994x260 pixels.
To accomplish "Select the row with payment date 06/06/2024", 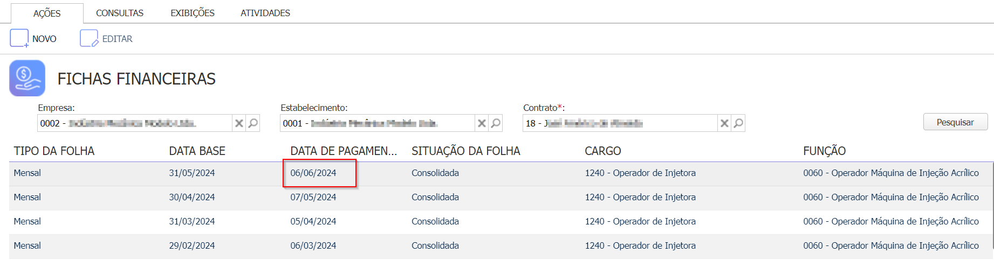I will (501, 173).
